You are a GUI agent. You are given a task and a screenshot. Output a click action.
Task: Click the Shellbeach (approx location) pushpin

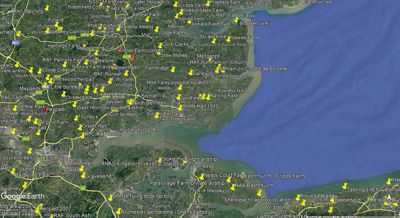tap(260, 193)
